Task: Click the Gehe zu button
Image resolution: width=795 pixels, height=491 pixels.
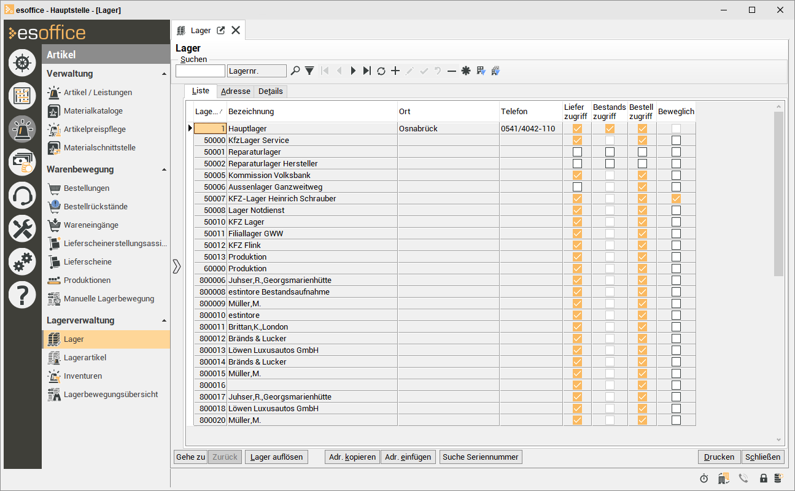Action: pyautogui.click(x=190, y=457)
